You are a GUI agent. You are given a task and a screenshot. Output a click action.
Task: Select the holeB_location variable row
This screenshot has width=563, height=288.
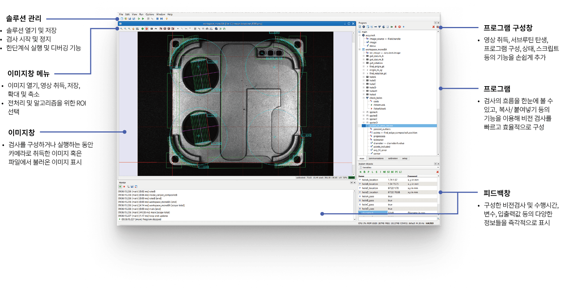click(370, 184)
